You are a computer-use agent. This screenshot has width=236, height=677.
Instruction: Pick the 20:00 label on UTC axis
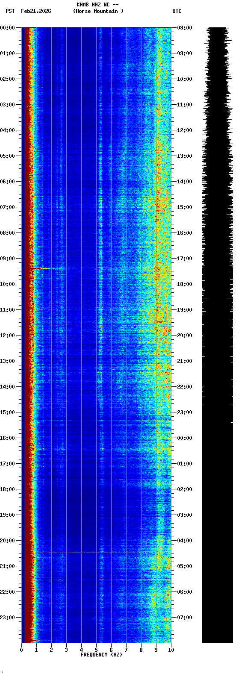(x=185, y=336)
